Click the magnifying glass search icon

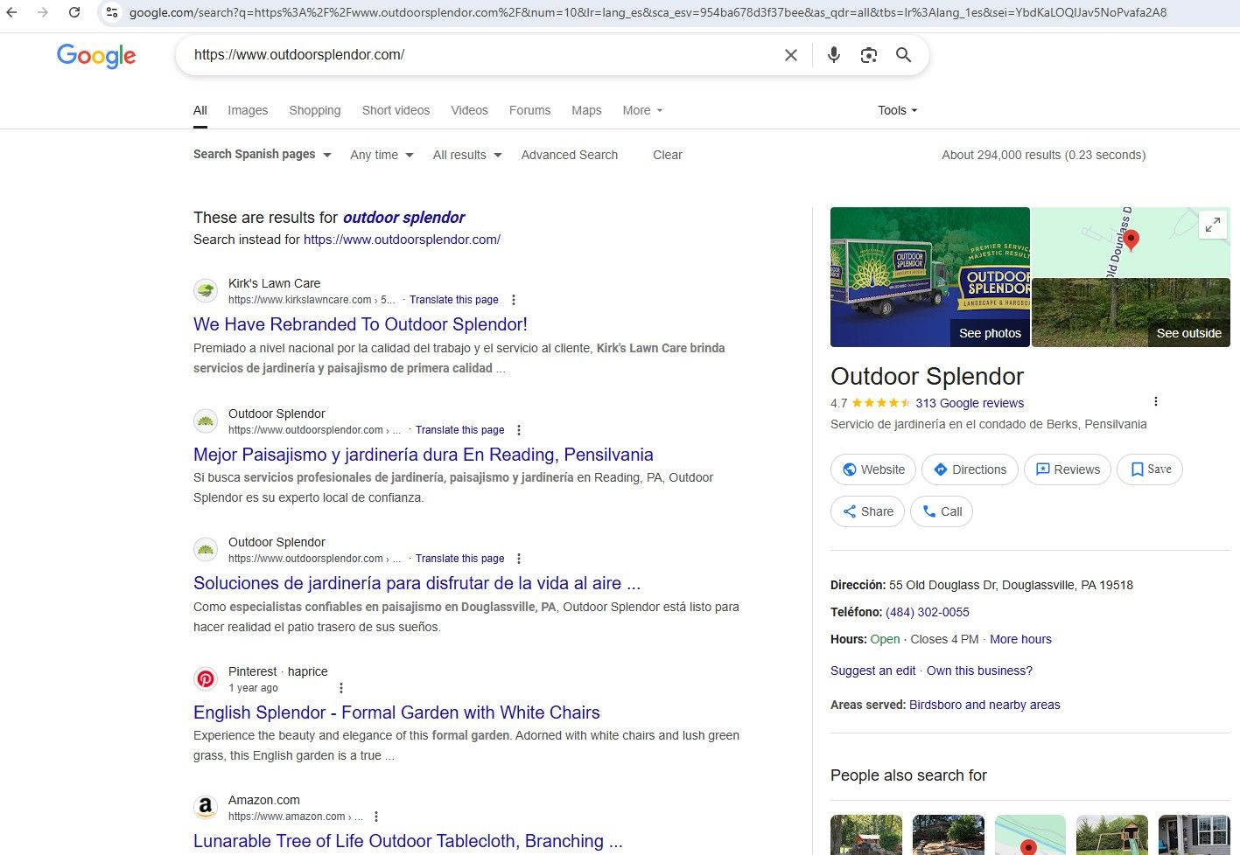pyautogui.click(x=904, y=55)
